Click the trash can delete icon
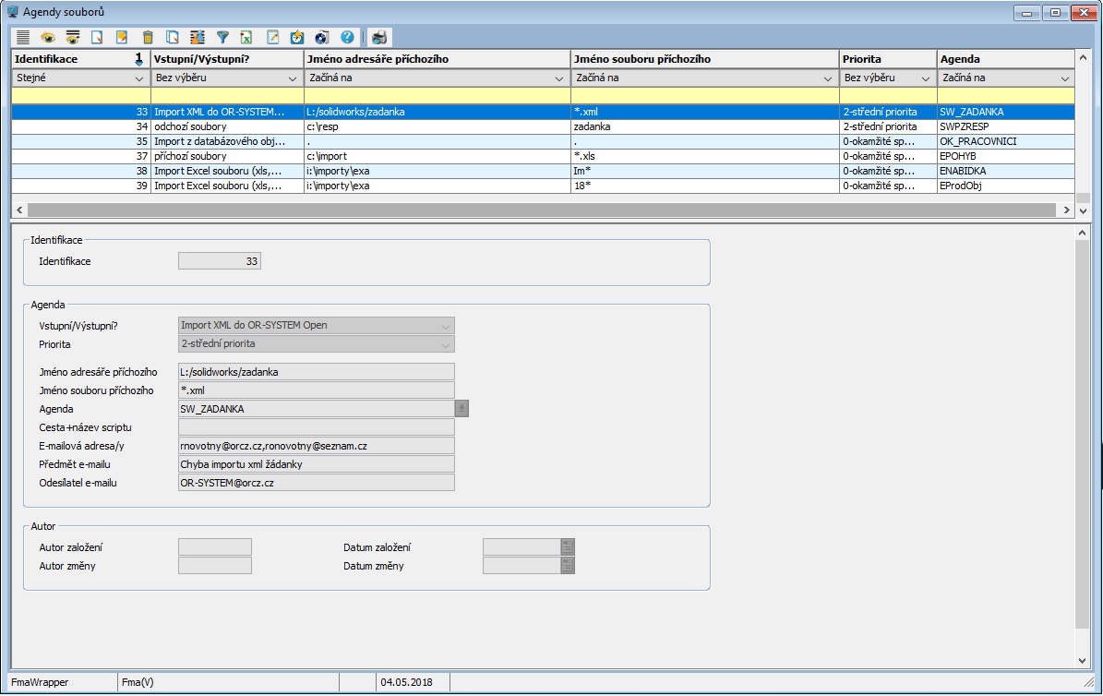 click(x=148, y=38)
